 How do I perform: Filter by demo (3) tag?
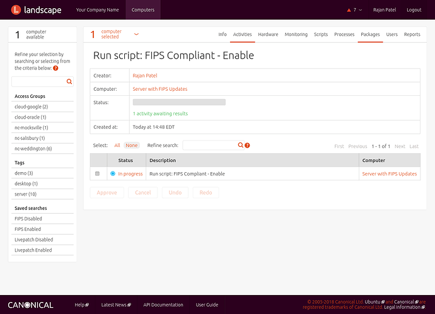[24, 173]
